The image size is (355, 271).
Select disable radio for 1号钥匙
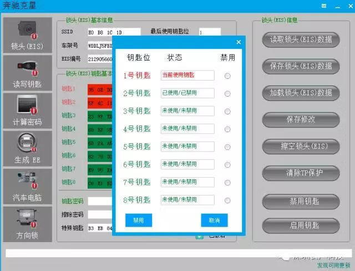(227, 76)
